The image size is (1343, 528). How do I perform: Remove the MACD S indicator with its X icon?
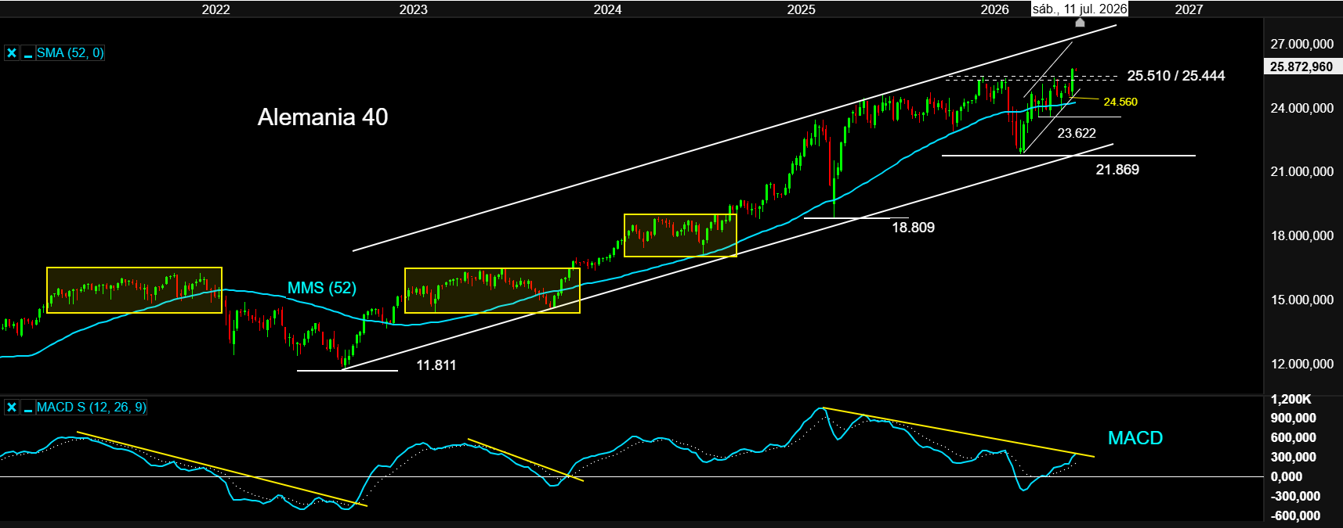coord(12,408)
